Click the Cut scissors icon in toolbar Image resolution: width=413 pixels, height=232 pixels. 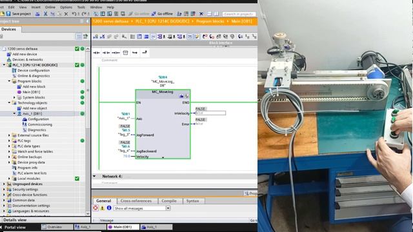(45, 14)
